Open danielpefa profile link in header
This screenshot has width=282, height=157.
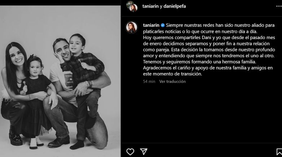click(x=175, y=6)
